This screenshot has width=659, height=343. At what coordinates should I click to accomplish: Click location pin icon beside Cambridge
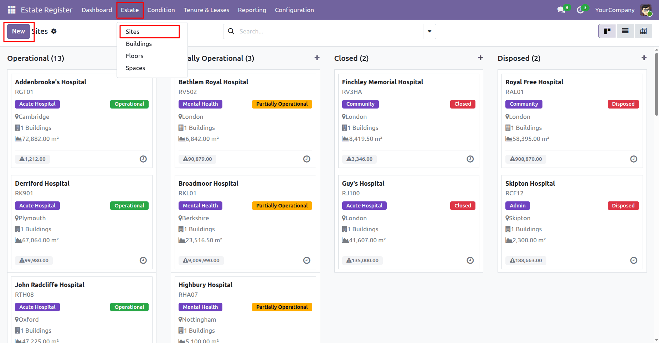coord(17,117)
